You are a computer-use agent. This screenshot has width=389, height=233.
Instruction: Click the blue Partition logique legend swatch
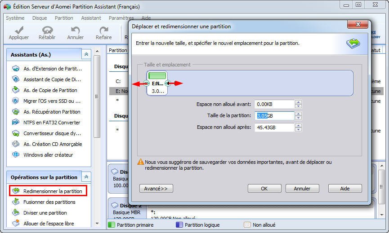click(x=179, y=224)
